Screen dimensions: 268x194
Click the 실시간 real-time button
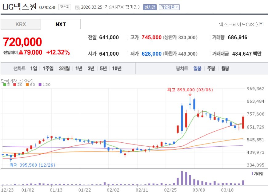[149, 6]
